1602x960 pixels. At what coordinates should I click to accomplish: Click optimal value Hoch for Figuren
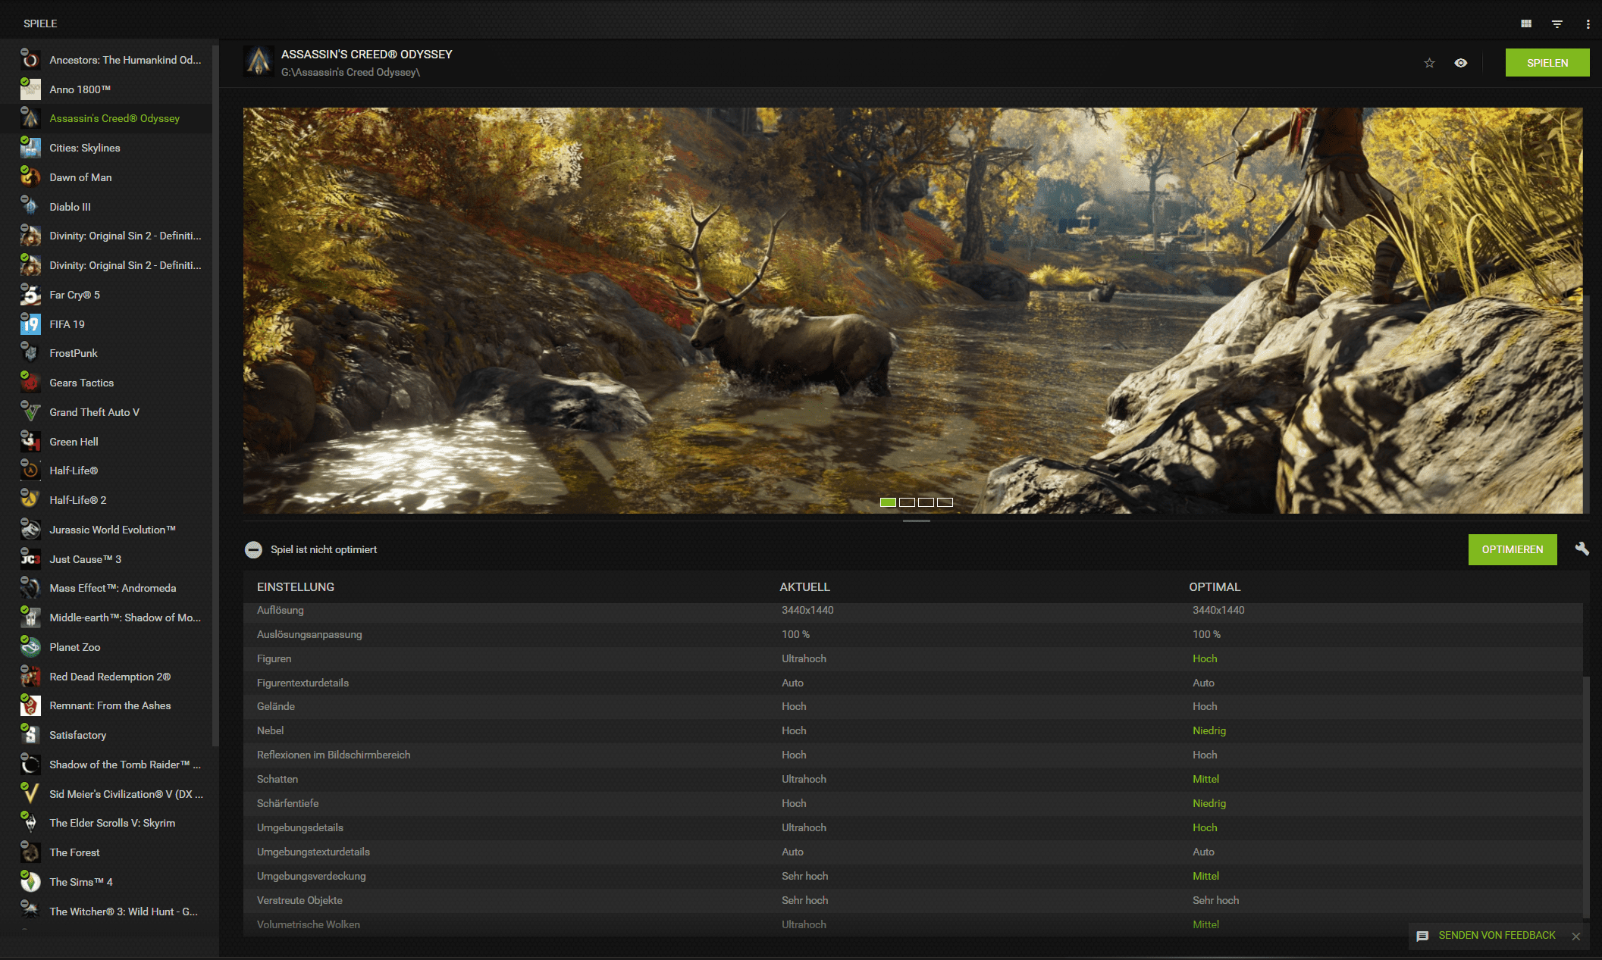[1205, 658]
